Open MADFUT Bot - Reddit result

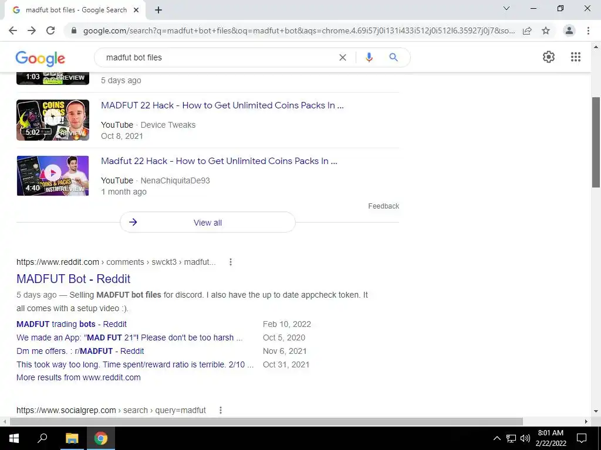coord(73,279)
